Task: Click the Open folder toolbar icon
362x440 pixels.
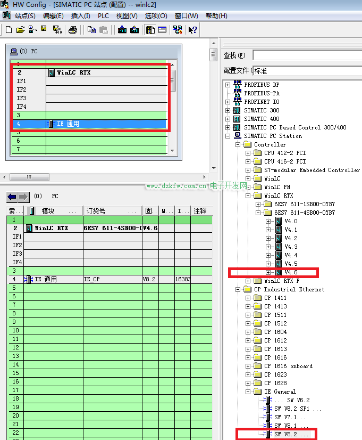Action: 20,30
